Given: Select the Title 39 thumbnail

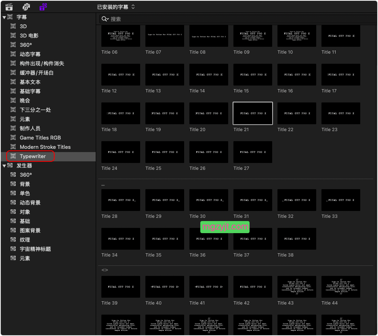Looking at the screenshot, I should tap(120, 287).
